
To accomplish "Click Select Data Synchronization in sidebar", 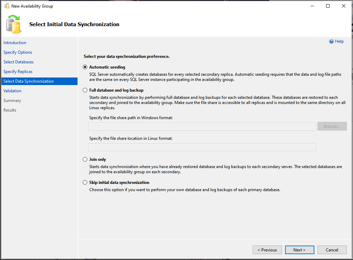I will tap(29, 81).
